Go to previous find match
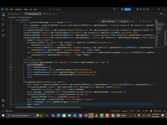This screenshot has height=125, width=167. click(140, 21)
